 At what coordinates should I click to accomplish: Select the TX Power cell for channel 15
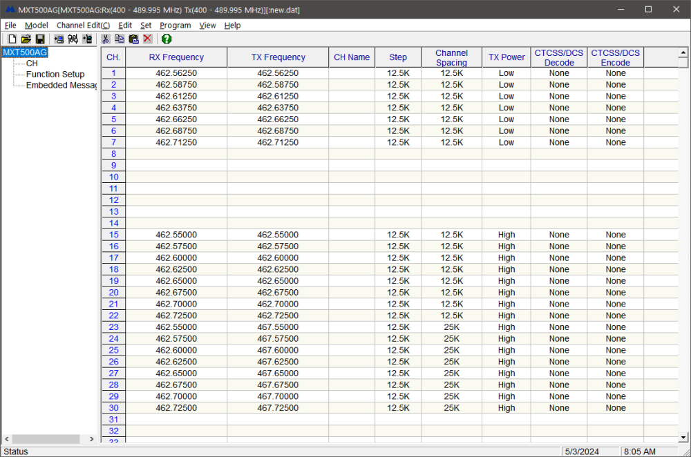pyautogui.click(x=507, y=234)
